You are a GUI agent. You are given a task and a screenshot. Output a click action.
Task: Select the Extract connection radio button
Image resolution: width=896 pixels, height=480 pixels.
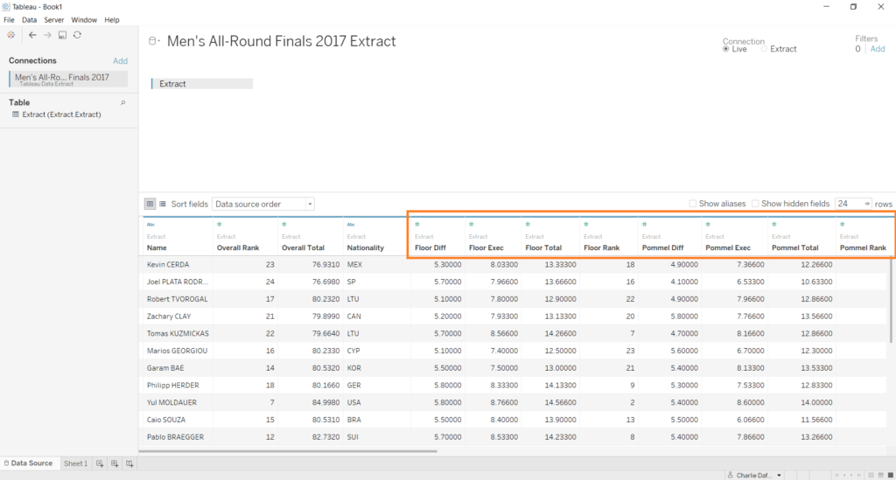(765, 49)
